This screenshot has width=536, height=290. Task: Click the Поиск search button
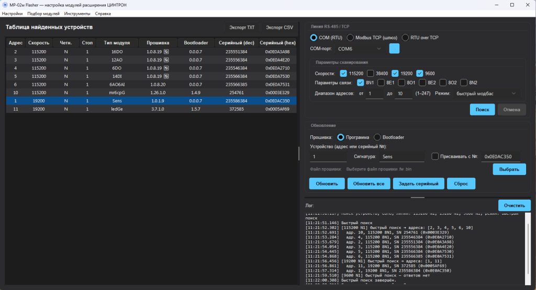482,110
